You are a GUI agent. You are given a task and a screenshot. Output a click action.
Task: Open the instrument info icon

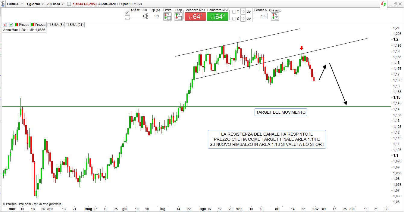69,4
